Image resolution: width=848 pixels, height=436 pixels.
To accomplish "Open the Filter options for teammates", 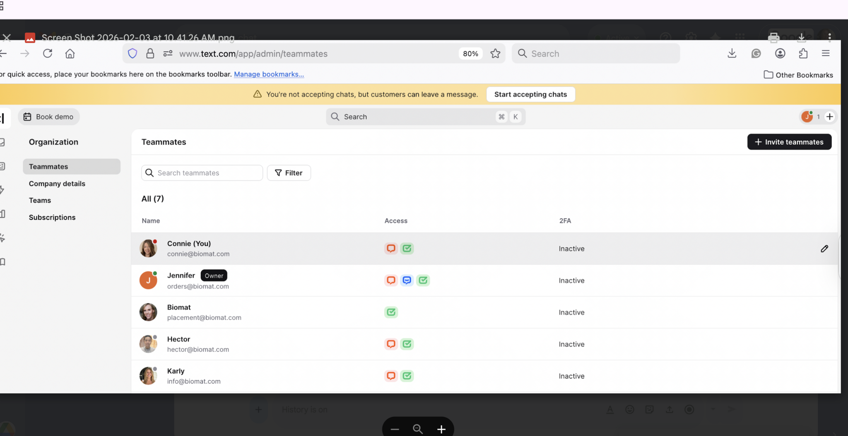I will tap(289, 173).
